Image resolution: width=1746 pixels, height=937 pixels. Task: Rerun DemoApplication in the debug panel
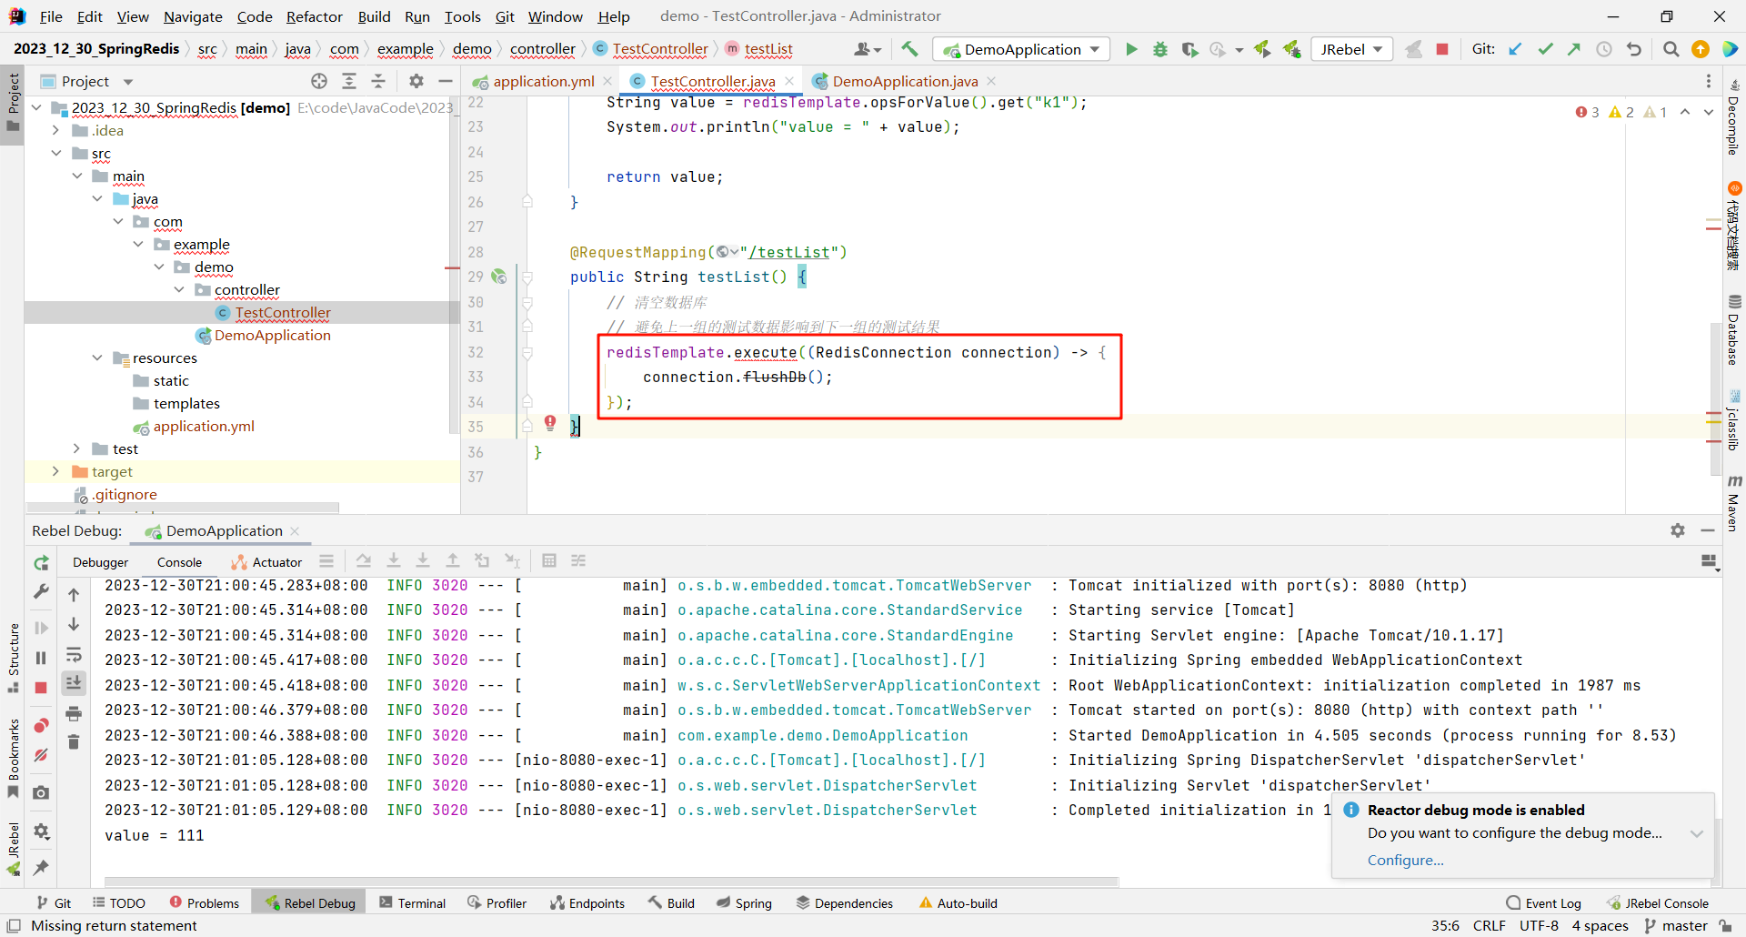[x=41, y=563]
